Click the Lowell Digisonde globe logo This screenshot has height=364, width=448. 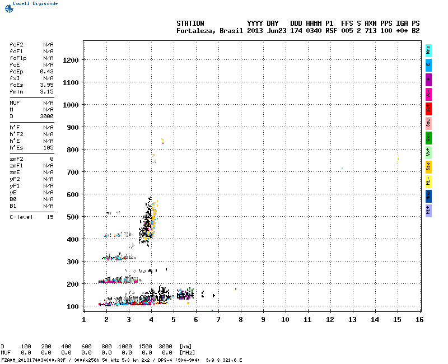9,8
